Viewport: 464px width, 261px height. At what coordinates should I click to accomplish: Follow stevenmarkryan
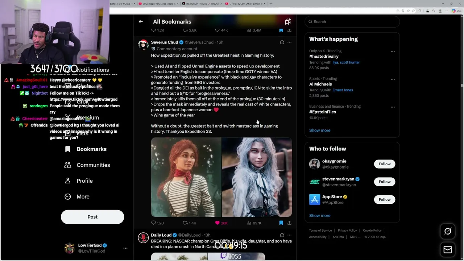[x=385, y=182]
